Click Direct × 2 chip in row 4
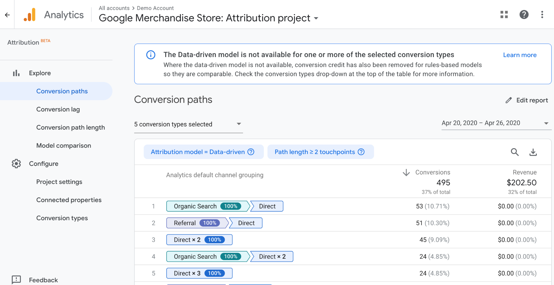 click(x=272, y=256)
